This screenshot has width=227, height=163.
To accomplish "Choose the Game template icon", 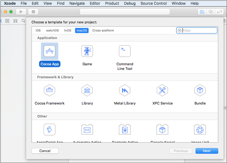I will click(87, 51).
